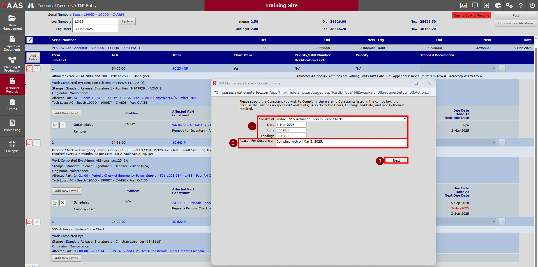Open the settings gears icon
538x267 pixels.
click(x=509, y=6)
